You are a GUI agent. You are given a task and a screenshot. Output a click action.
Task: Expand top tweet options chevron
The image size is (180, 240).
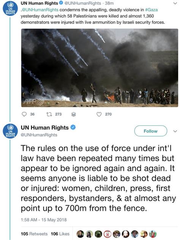(x=175, y=3)
